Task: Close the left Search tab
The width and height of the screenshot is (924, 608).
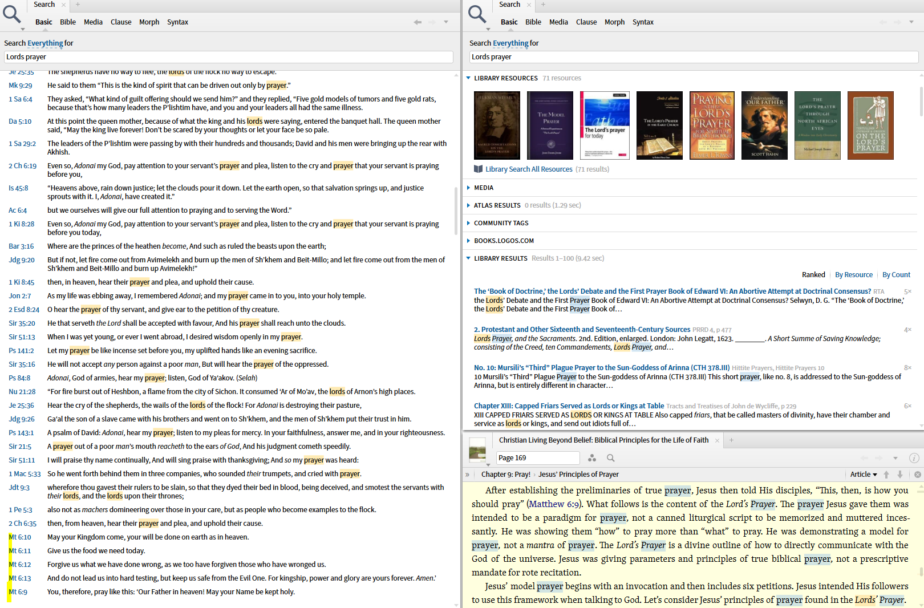Action: (64, 5)
